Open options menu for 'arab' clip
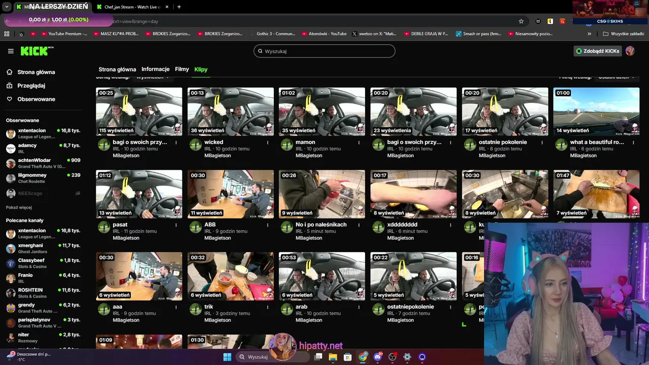The width and height of the screenshot is (649, 365). click(359, 307)
